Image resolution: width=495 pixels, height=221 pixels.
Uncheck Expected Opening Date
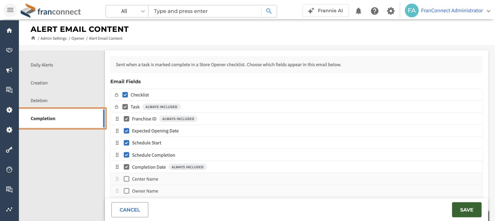(x=126, y=131)
